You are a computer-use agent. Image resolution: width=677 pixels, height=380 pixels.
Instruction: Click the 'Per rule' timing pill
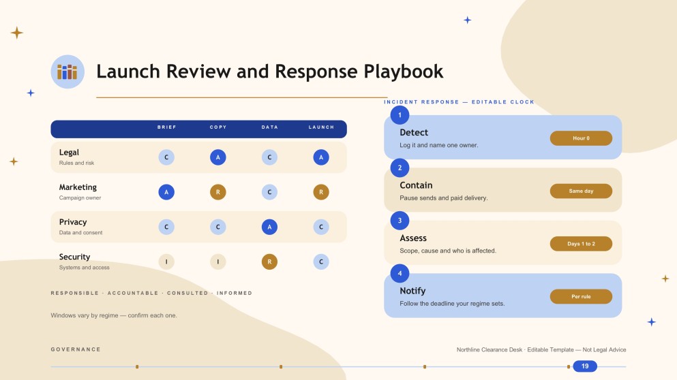[581, 296]
